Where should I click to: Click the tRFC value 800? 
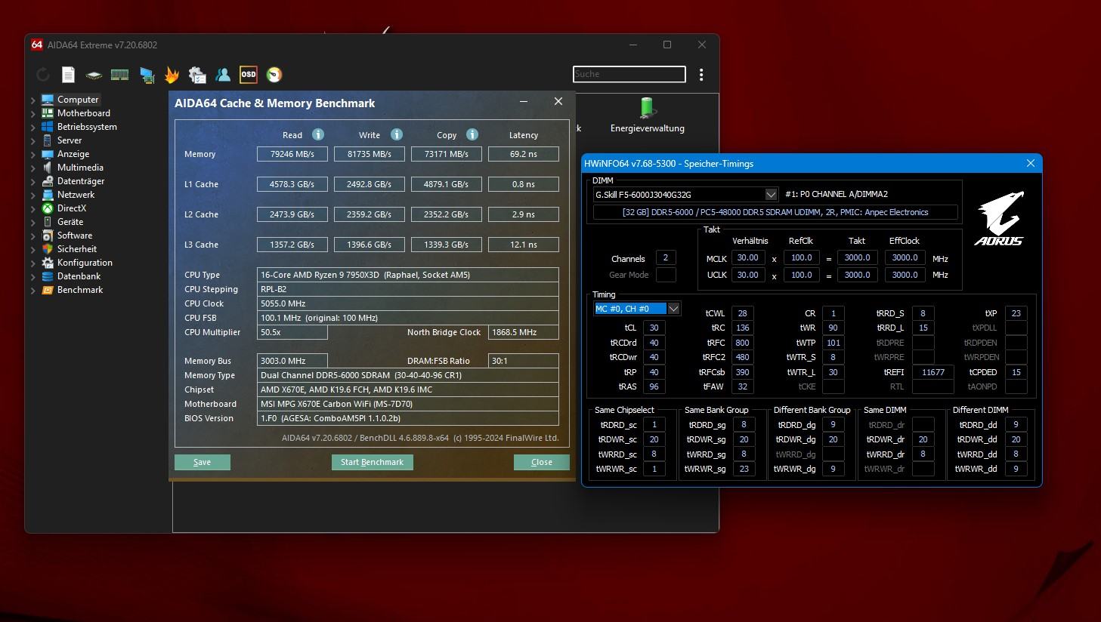(x=742, y=343)
